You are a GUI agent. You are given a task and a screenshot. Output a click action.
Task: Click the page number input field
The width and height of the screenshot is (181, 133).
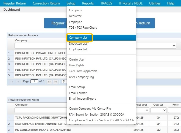(34, 81)
